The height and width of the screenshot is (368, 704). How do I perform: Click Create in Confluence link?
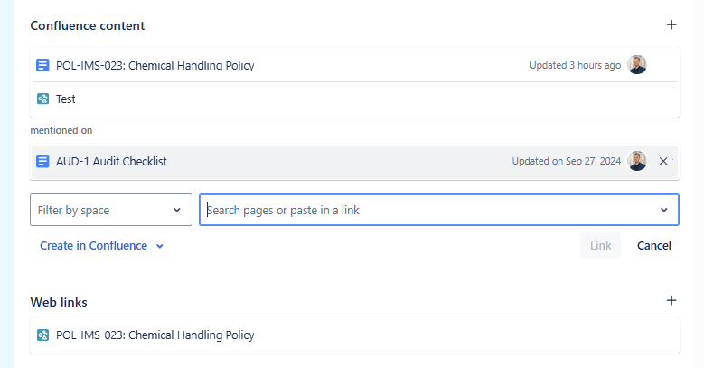pyautogui.click(x=93, y=246)
